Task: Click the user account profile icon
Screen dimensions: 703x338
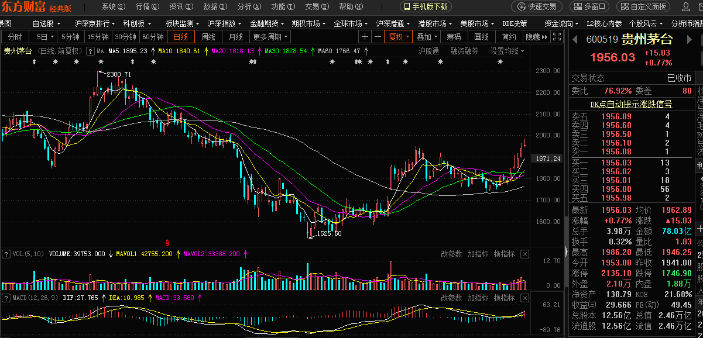Action: (x=687, y=6)
